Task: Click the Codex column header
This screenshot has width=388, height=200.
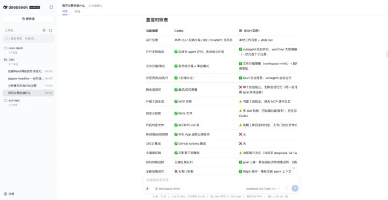Action: click(179, 31)
